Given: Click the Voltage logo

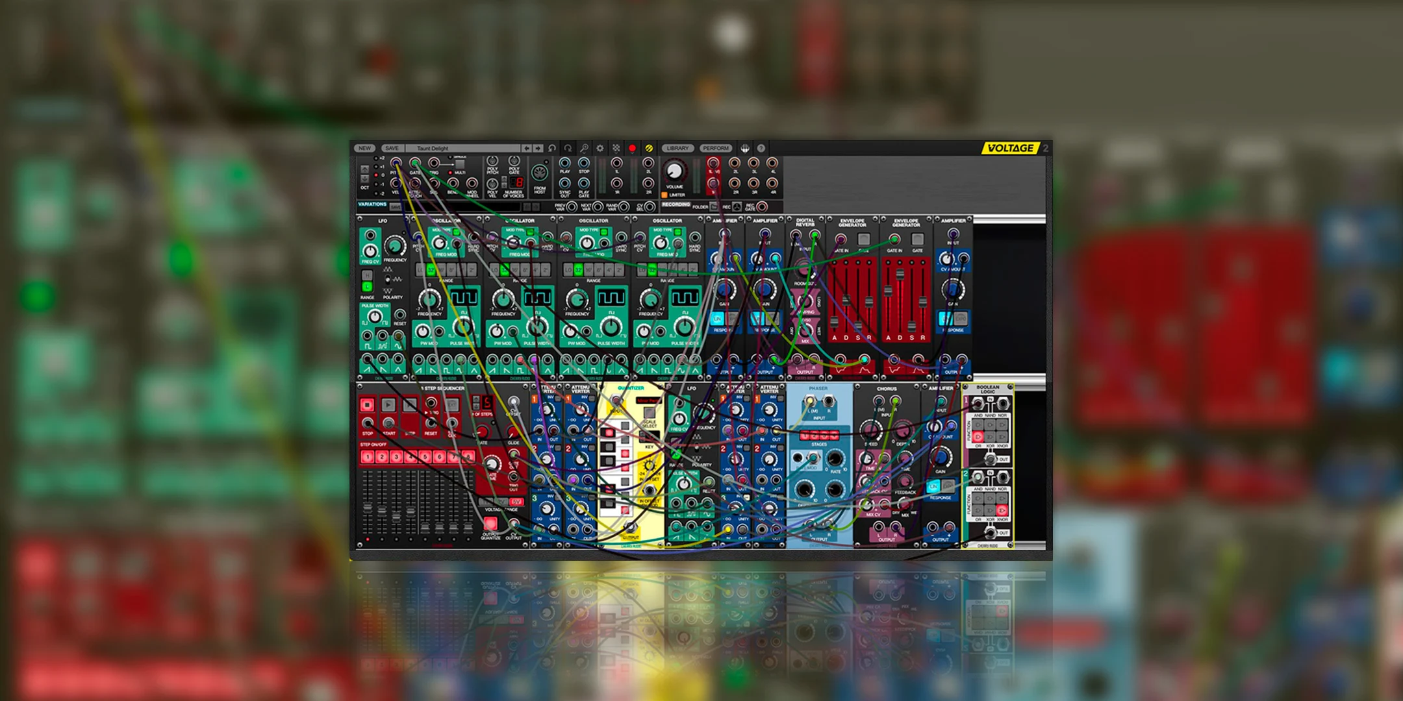Looking at the screenshot, I should coord(1011,148).
